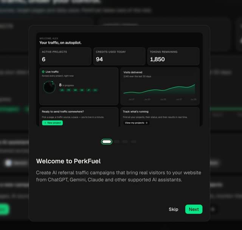Click the arrow icon beside View my projects
Viewport: 242px width, 230px height.
coord(146,123)
